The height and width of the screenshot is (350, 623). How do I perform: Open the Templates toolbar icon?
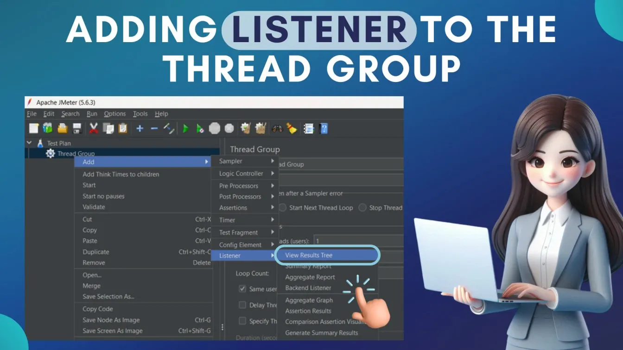pos(48,128)
